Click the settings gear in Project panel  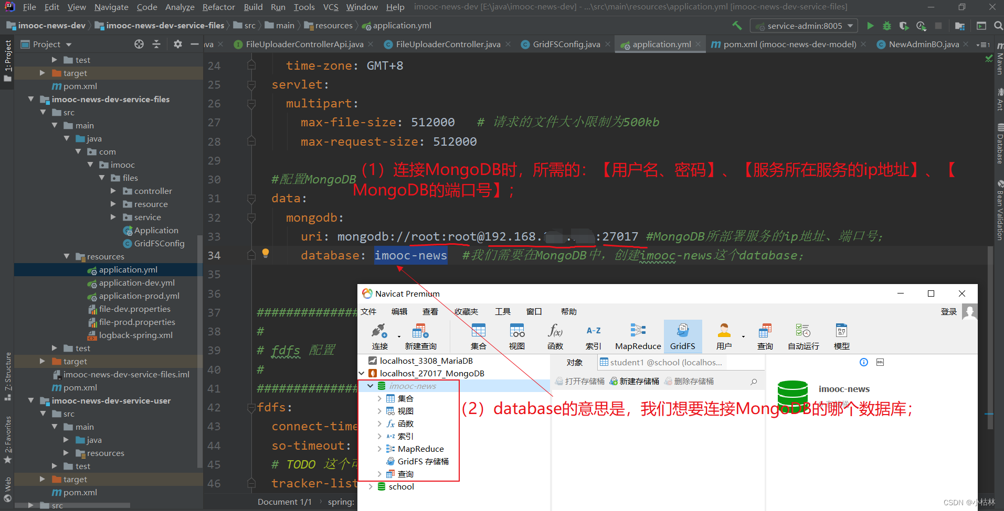point(177,44)
